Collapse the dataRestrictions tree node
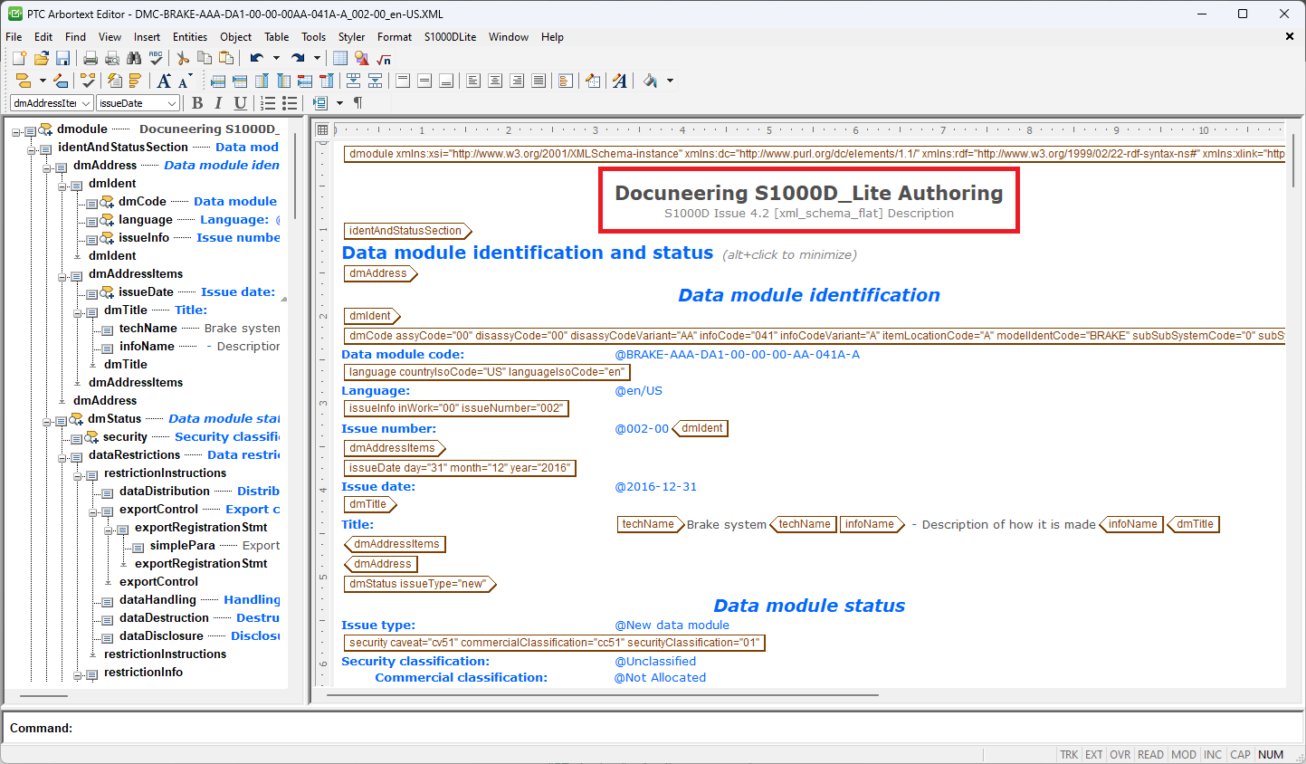 62,458
